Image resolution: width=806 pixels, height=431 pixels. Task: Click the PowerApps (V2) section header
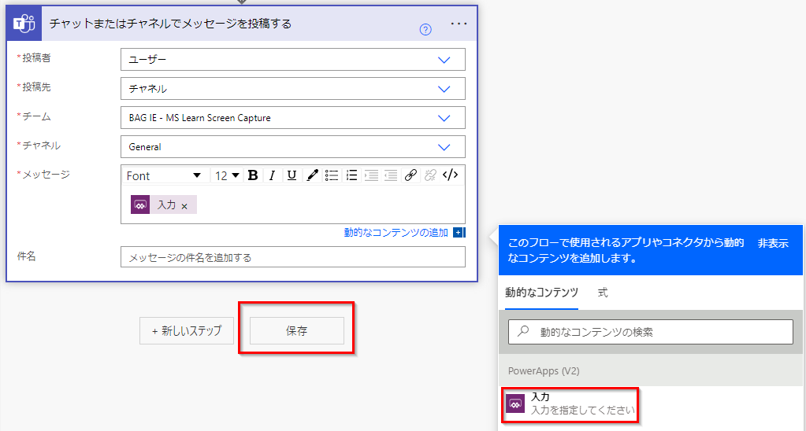pos(650,371)
